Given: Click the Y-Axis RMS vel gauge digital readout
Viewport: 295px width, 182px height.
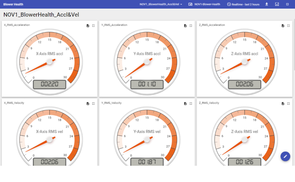Looking at the screenshot, I should [147, 162].
